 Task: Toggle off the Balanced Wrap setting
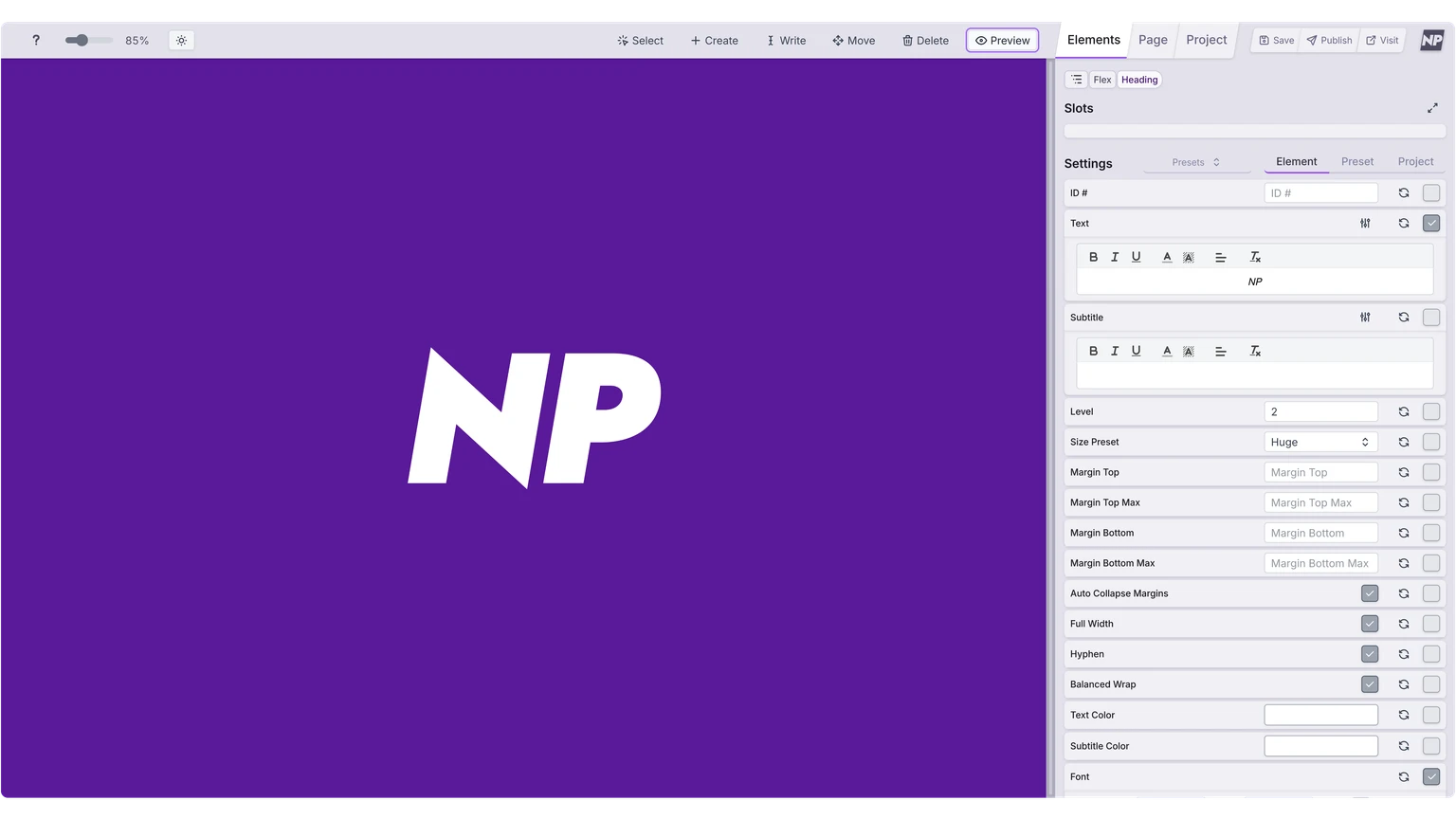[1369, 683]
